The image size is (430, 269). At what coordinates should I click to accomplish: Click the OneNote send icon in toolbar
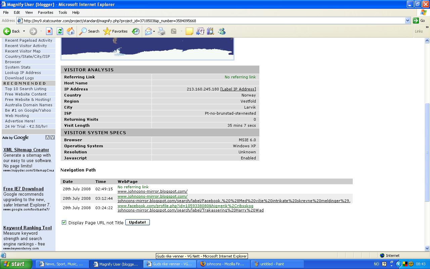point(200,31)
